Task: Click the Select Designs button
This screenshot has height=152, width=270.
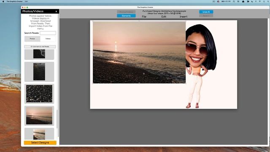Action: [40, 143]
